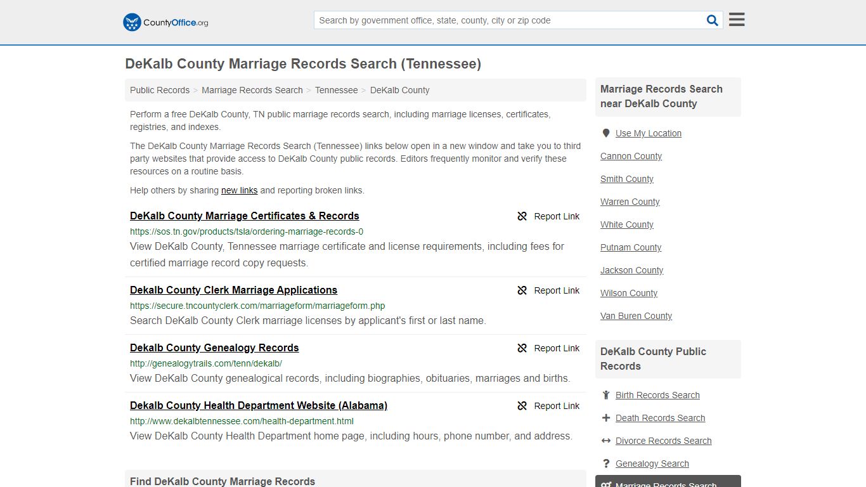866x487 pixels.
Task: Click broken-link icon for Clerk Marriage Applications
Action: [x=522, y=290]
